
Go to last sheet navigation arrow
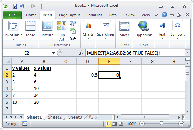pos(20,117)
